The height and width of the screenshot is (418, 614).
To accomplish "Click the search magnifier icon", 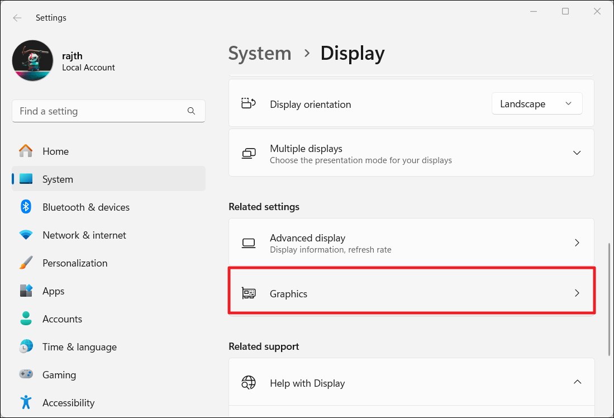I will (x=191, y=111).
